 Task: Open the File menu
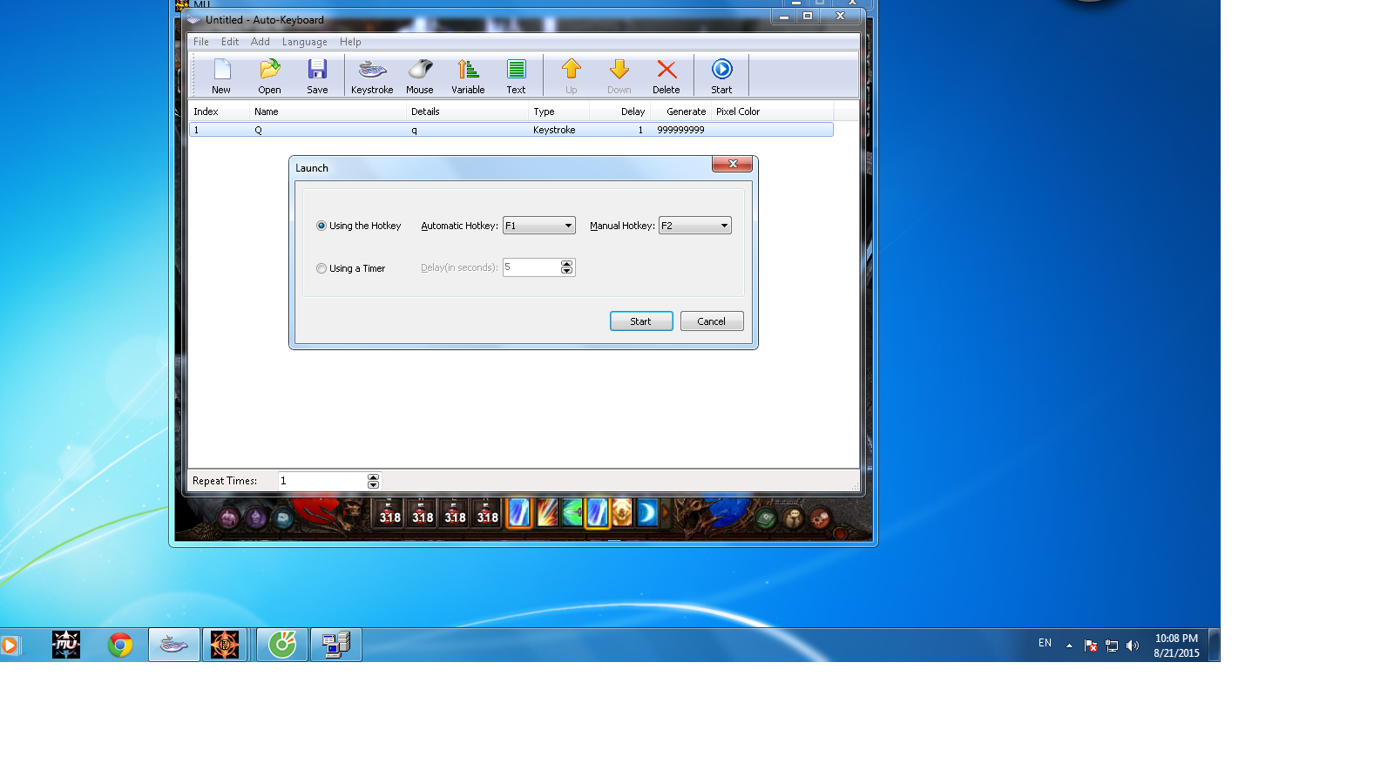pyautogui.click(x=201, y=42)
